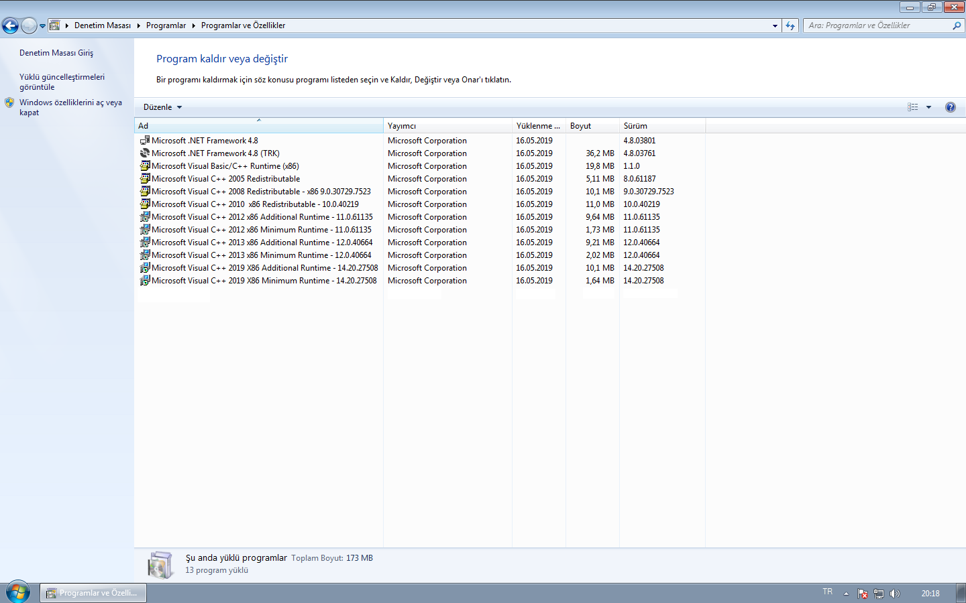Click the volume speaker tray icon
This screenshot has width=966, height=603.
pos(894,594)
